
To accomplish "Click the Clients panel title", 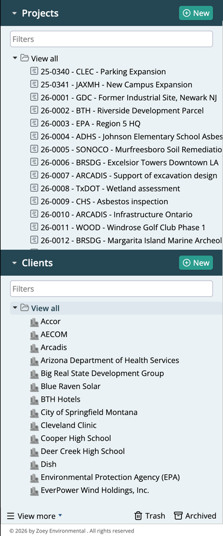I will 37,263.
